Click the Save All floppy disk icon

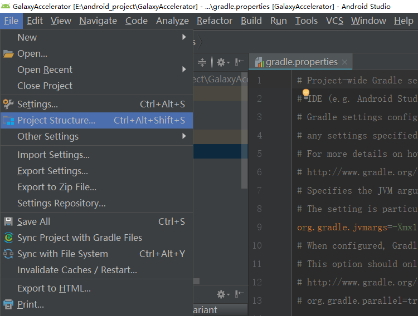8,221
